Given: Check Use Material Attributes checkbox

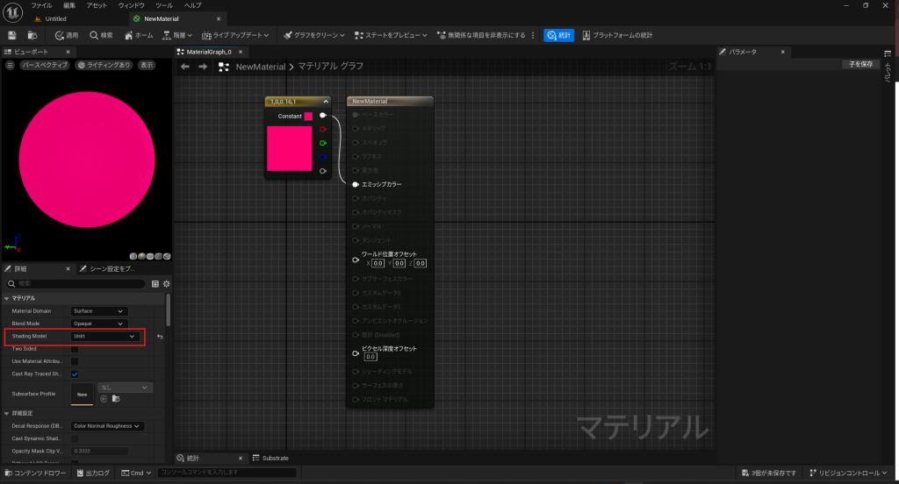Looking at the screenshot, I should tap(75, 361).
